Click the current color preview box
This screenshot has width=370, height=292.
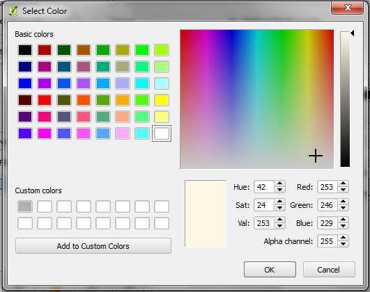[206, 213]
